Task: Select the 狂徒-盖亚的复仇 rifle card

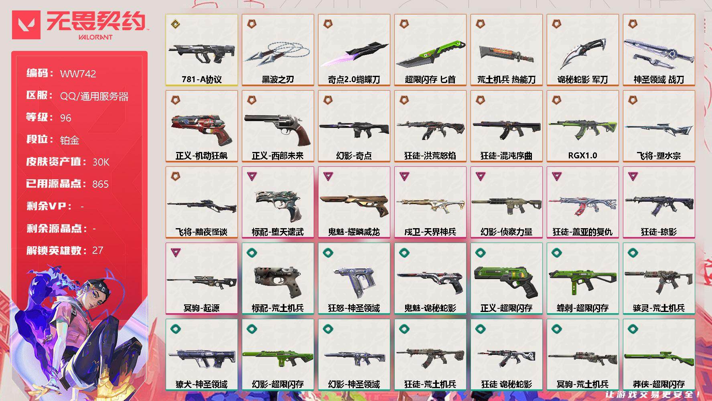Action: coord(582,203)
